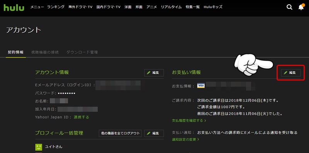Open the notifications bell icon
The height and width of the screenshot is (153, 309).
[x=301, y=7]
